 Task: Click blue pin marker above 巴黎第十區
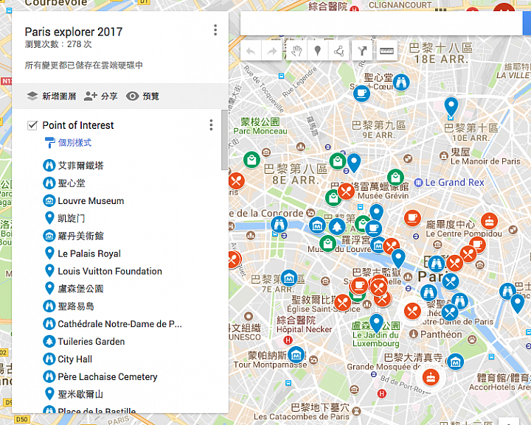click(x=451, y=106)
